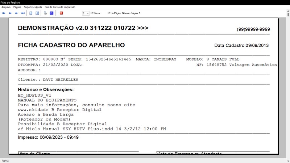
Task: Click 'DTCOMPRA: 21/02/2020' text
Action: click(43, 65)
